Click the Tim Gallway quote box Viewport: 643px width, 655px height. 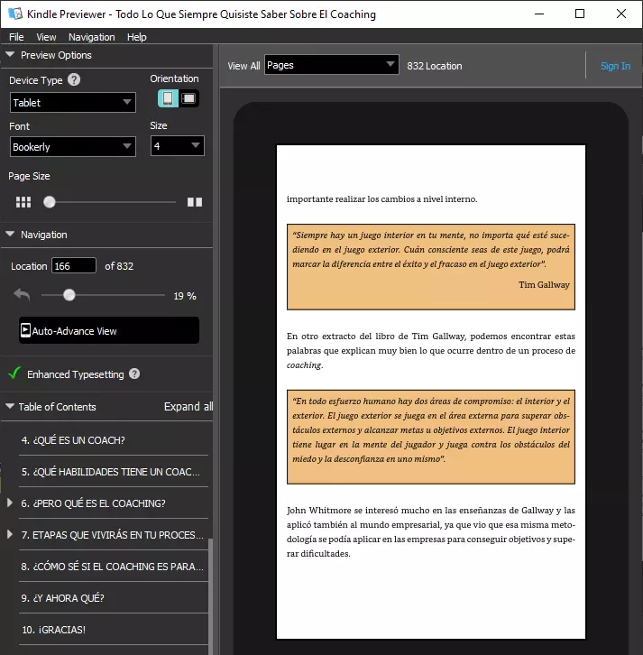click(x=431, y=267)
